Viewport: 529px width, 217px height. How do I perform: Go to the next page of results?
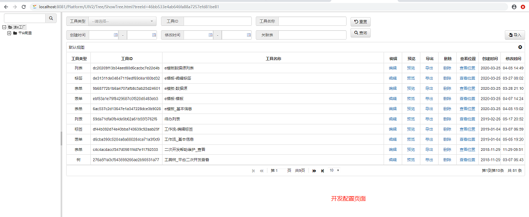(314, 171)
